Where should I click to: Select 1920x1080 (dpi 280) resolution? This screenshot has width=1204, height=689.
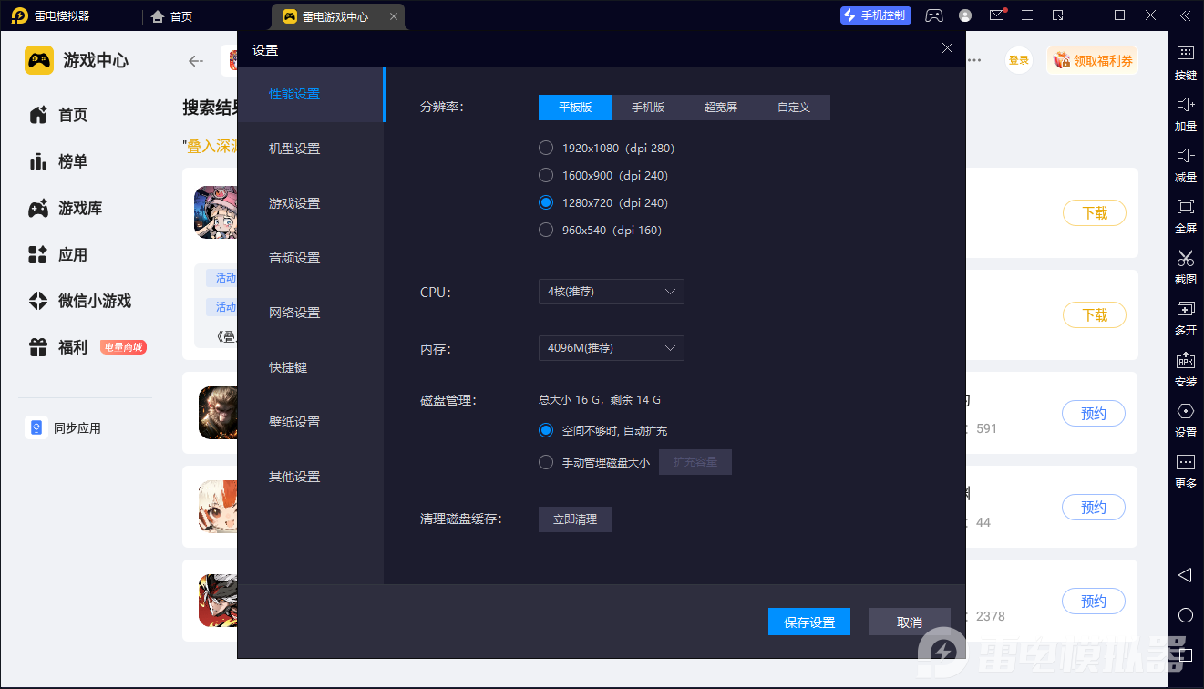(x=546, y=148)
